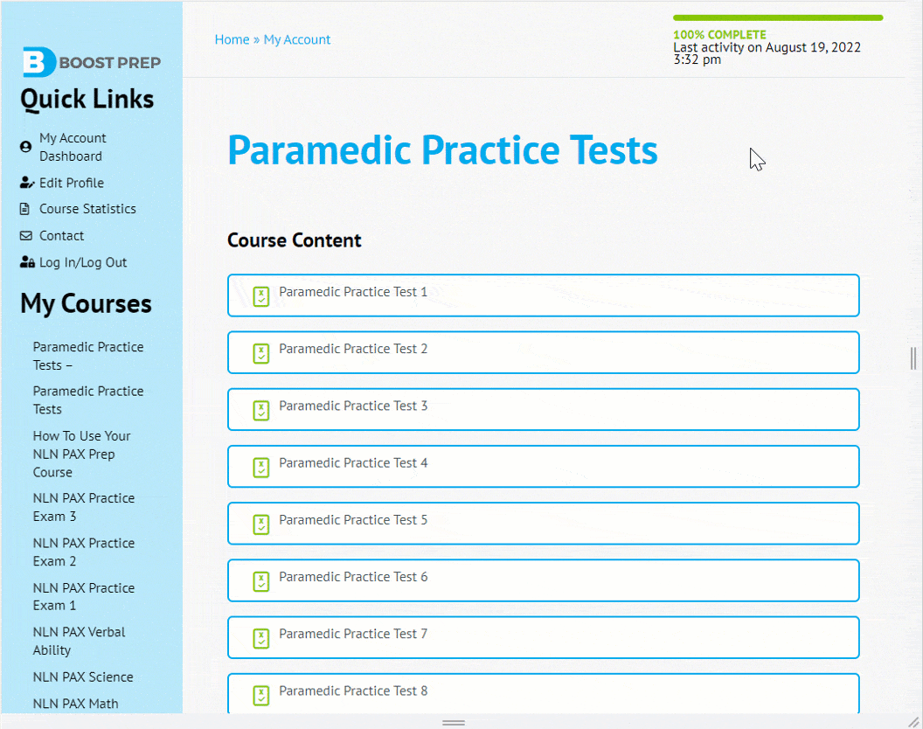Click the Log In/Log Out lock icon
923x729 pixels.
click(27, 262)
